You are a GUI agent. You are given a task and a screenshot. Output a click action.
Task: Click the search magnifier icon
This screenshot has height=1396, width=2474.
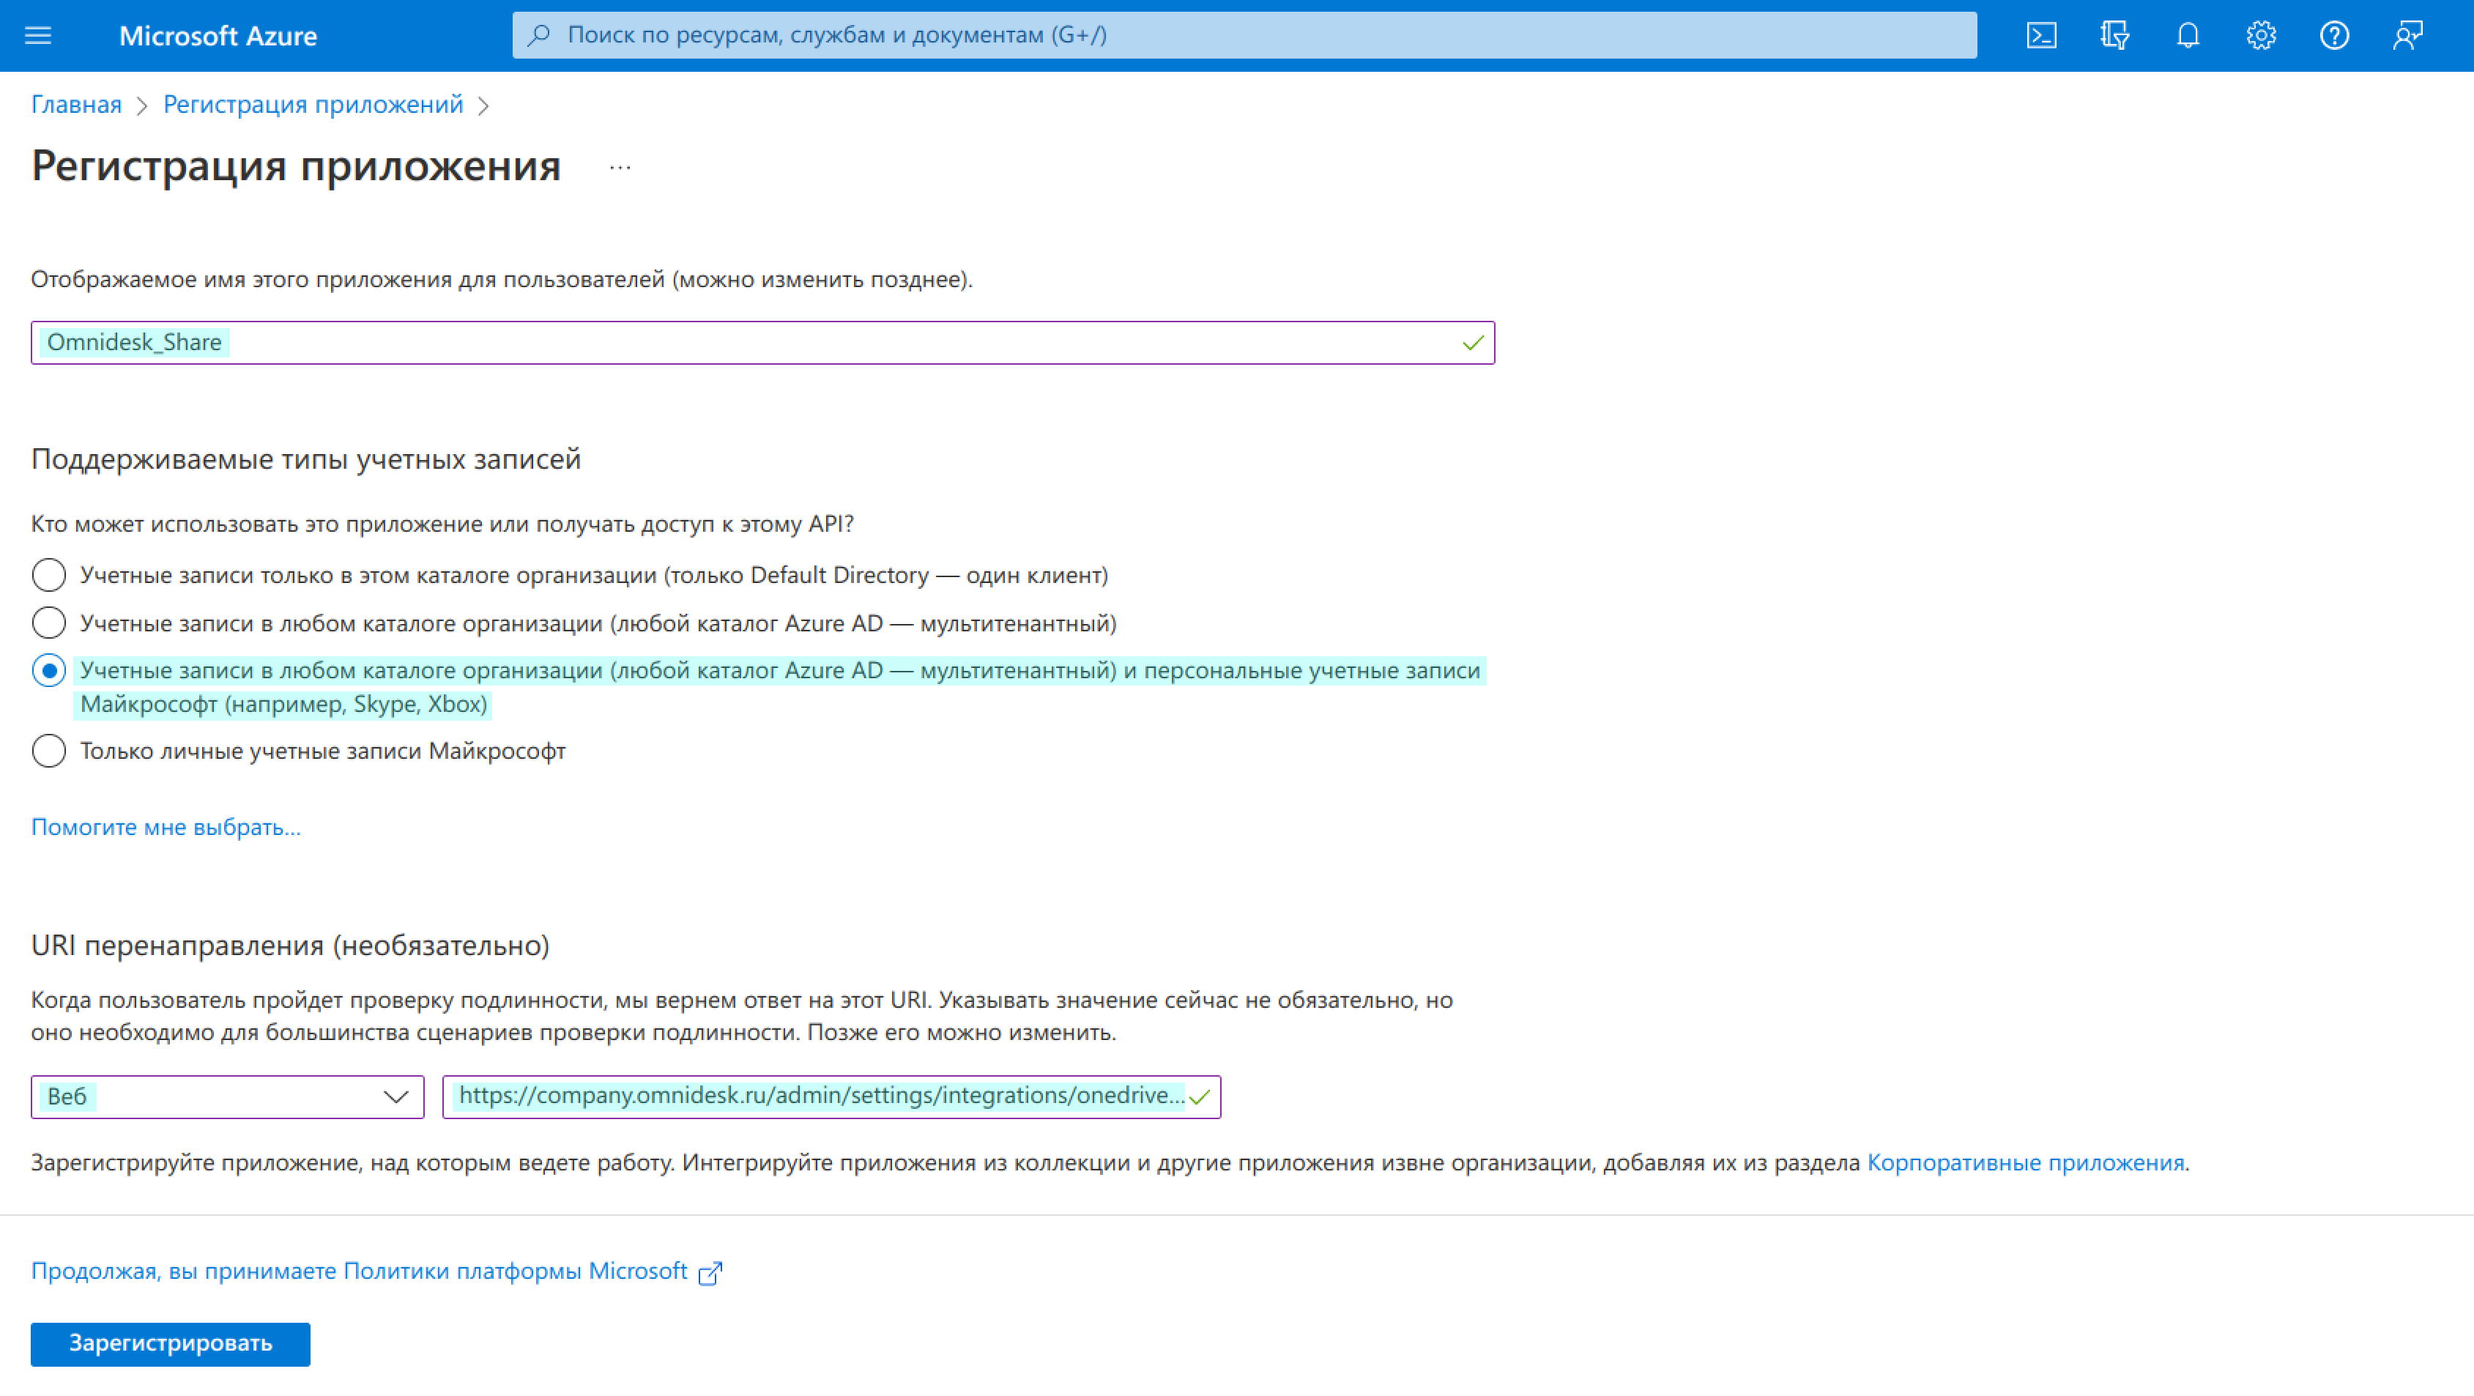pos(539,36)
